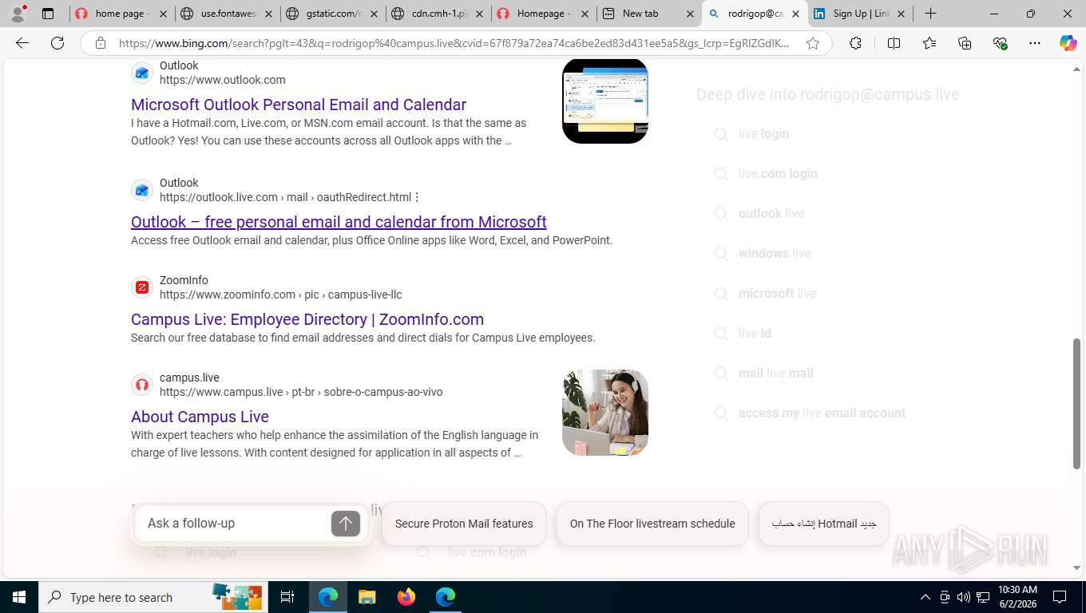Click the browser address bar URL
Image resolution: width=1086 pixels, height=613 pixels.
pyautogui.click(x=454, y=43)
